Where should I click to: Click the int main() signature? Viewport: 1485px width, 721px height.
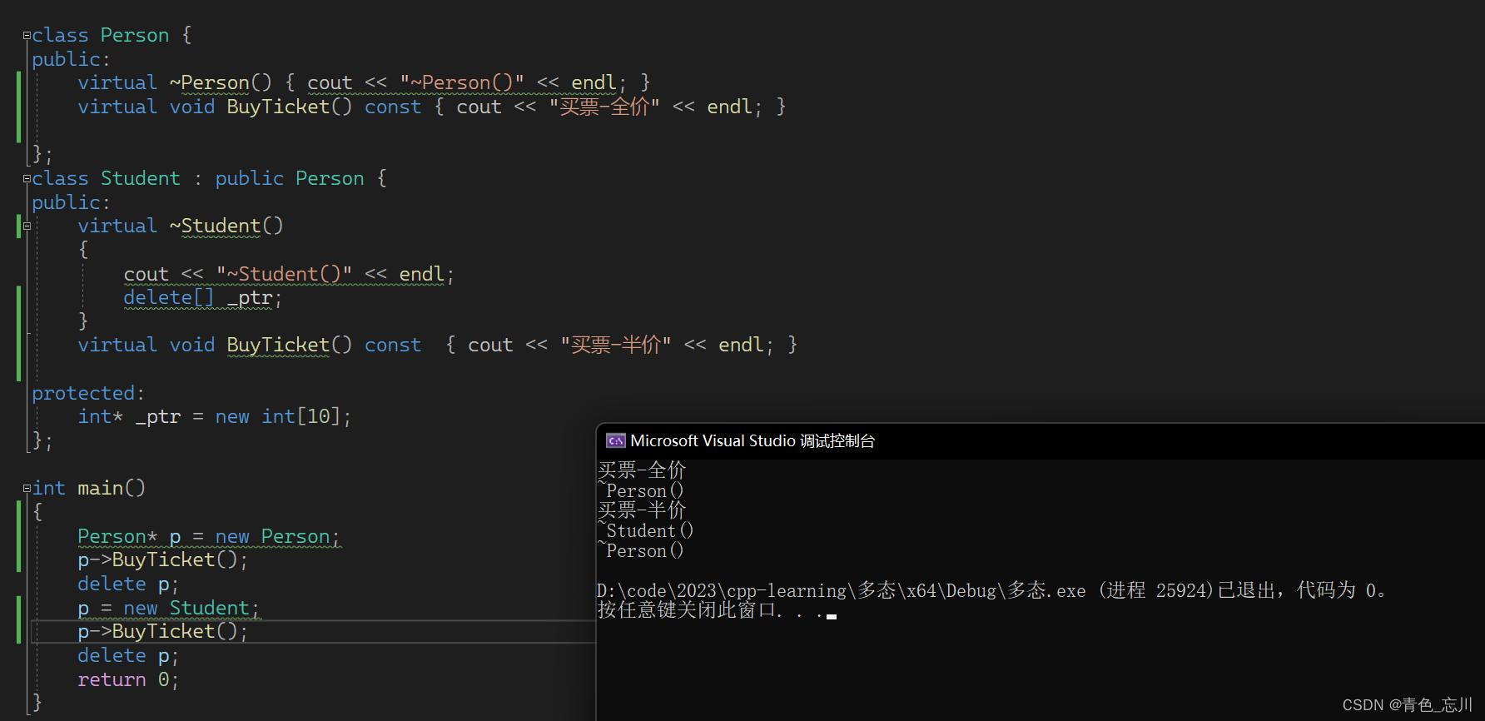pyautogui.click(x=89, y=489)
